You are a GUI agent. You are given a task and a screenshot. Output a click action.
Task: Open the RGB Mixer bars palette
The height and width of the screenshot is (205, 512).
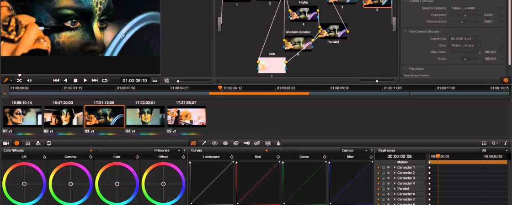click(27, 143)
